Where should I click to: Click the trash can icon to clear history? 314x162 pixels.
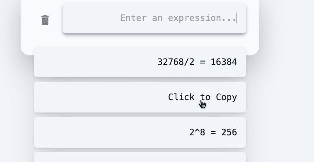tap(45, 20)
